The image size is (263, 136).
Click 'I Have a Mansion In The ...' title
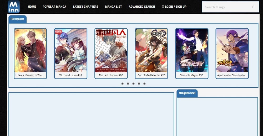(30, 75)
